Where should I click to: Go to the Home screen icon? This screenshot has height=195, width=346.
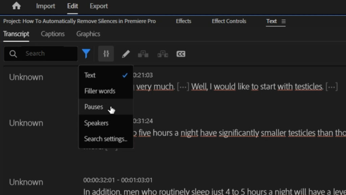pyautogui.click(x=16, y=6)
